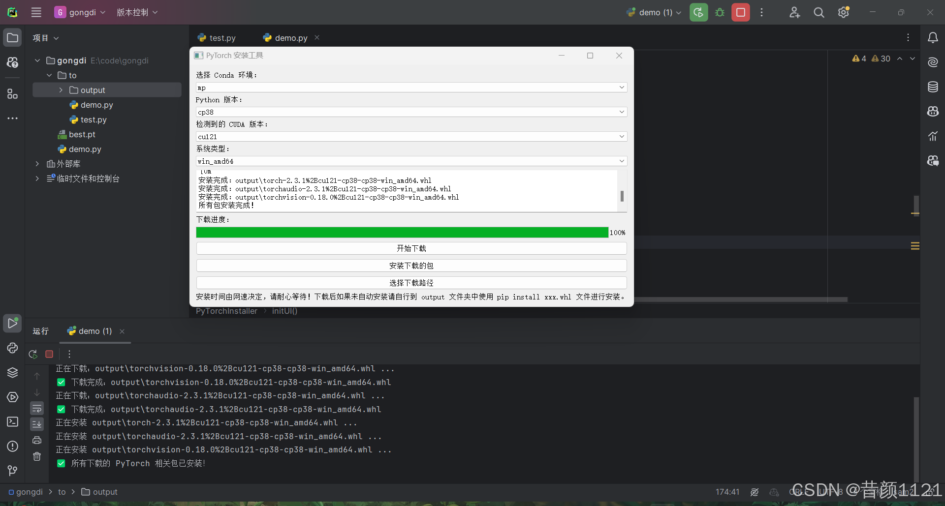Select the demo (1) Run tab

tap(90, 331)
